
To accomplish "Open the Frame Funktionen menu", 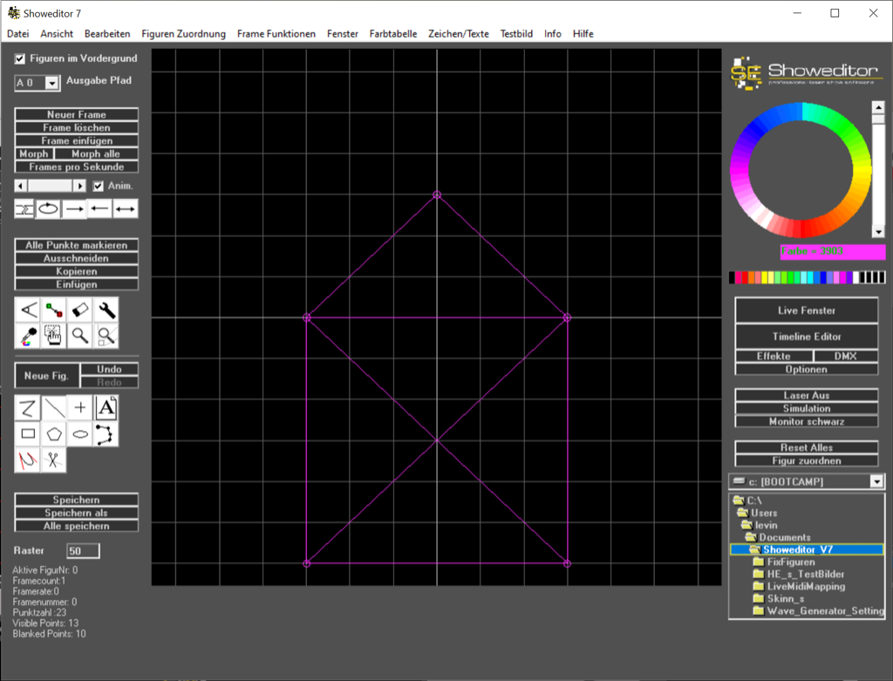I will [x=276, y=34].
